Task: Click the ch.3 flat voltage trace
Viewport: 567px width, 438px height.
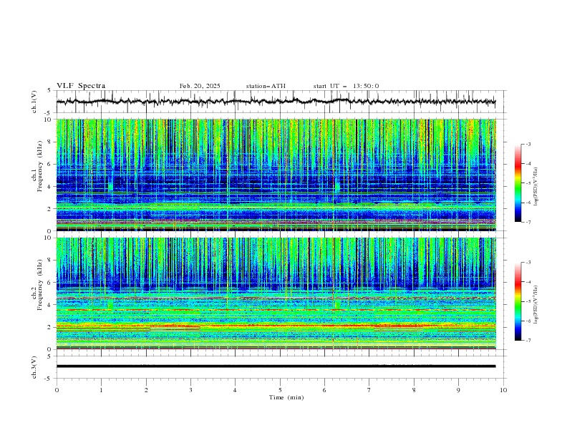Action: [276, 366]
